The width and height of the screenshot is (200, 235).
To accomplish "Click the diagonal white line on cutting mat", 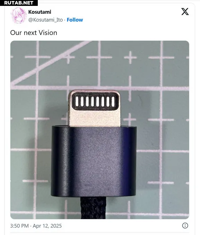I will tap(51, 63).
